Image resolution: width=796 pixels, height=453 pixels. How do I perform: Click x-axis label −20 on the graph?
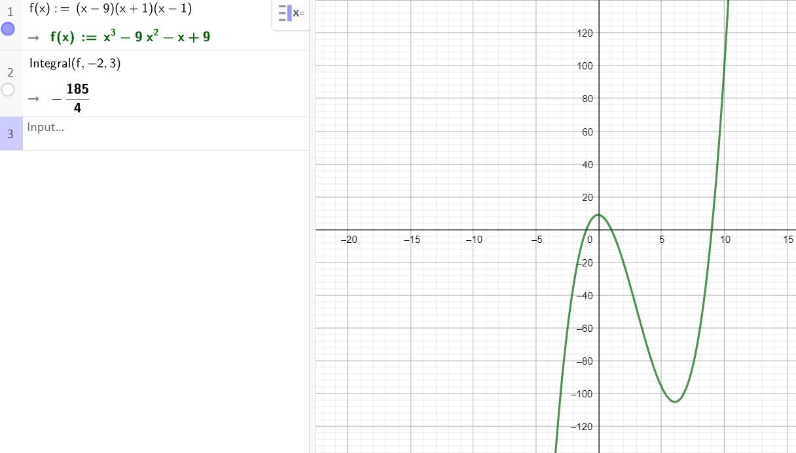pyautogui.click(x=349, y=240)
